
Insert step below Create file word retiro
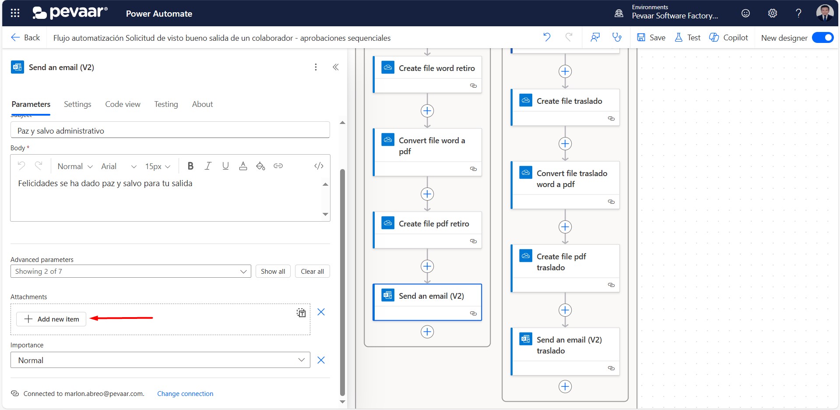[x=427, y=111]
